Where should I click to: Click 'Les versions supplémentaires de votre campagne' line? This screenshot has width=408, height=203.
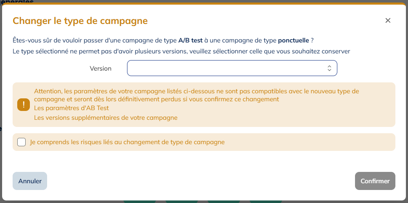tap(106, 118)
